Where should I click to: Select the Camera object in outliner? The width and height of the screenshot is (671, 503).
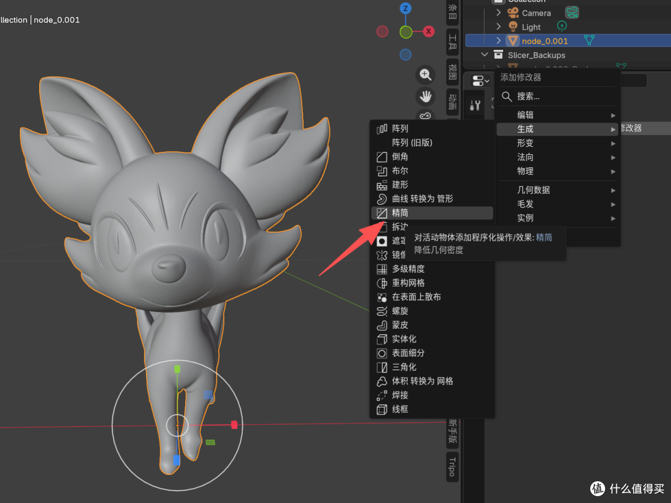536,13
